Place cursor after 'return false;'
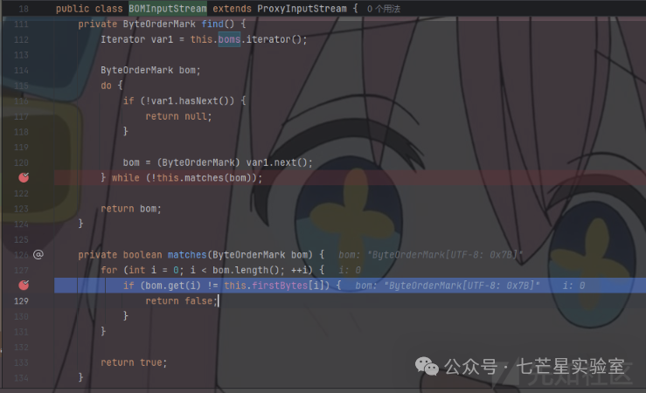Screen dimensions: 646x393 tap(218, 300)
